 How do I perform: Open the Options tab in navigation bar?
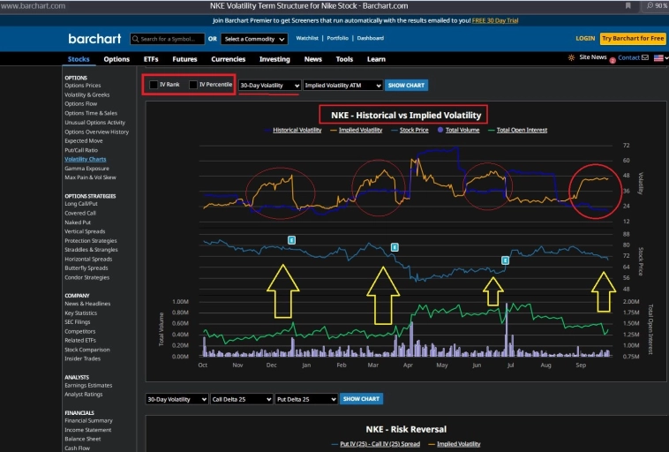pyautogui.click(x=117, y=59)
